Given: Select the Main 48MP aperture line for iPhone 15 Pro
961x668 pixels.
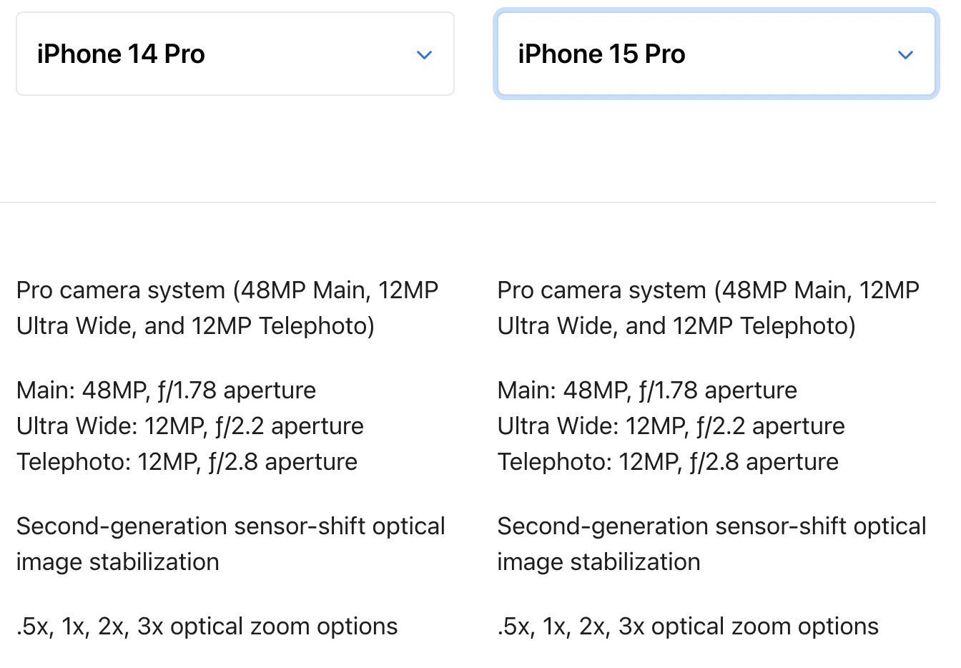Looking at the screenshot, I should 647,391.
